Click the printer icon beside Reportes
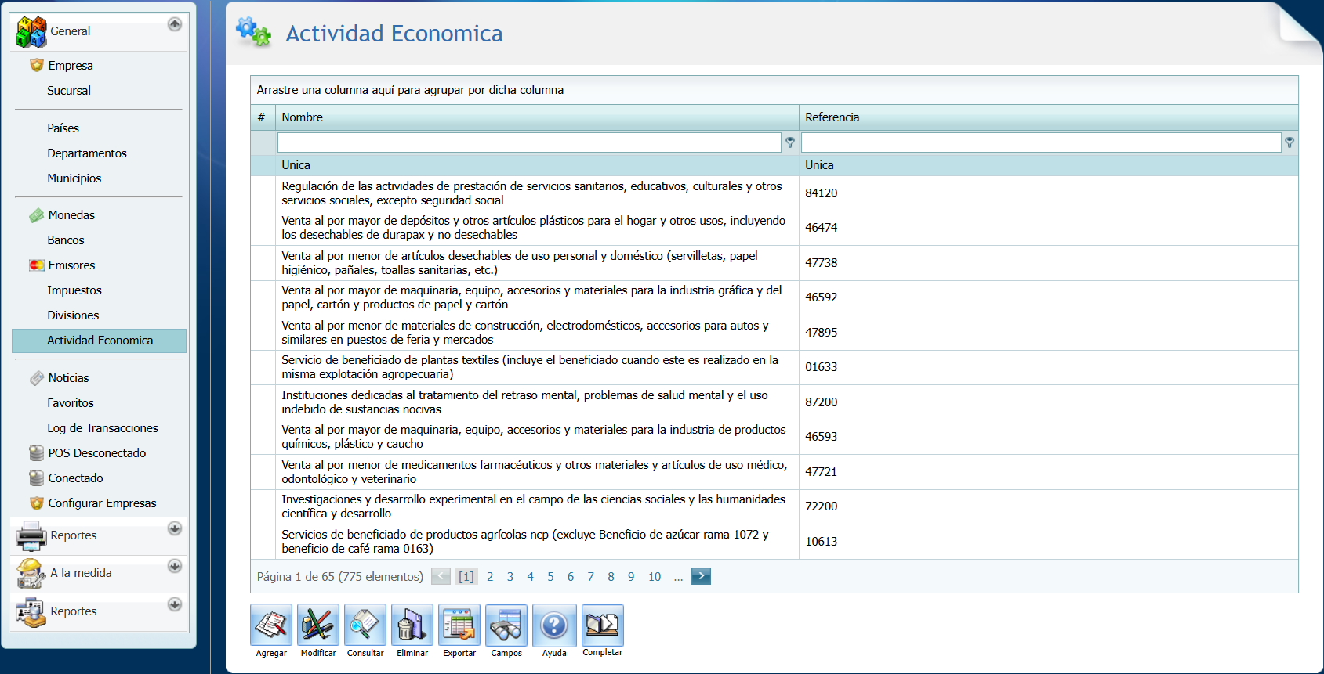This screenshot has width=1324, height=674. (31, 536)
